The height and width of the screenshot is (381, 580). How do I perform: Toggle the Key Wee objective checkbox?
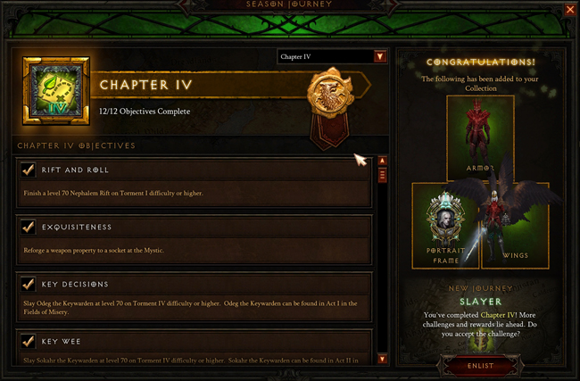pos(29,341)
